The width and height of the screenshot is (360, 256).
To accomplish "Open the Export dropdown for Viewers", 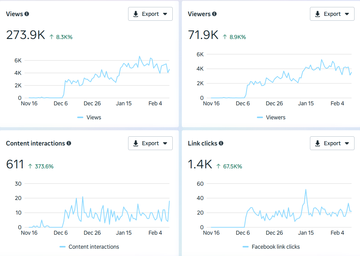I will point(347,14).
